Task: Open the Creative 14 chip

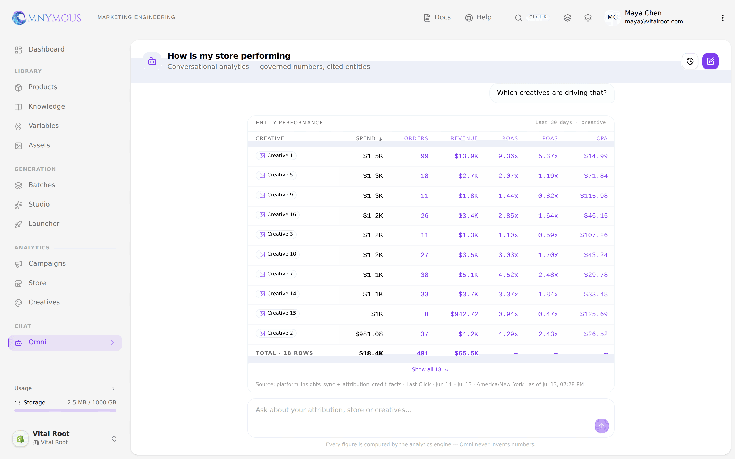Action: [277, 294]
